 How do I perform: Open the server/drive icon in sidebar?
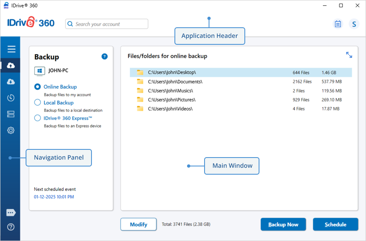tap(11, 114)
